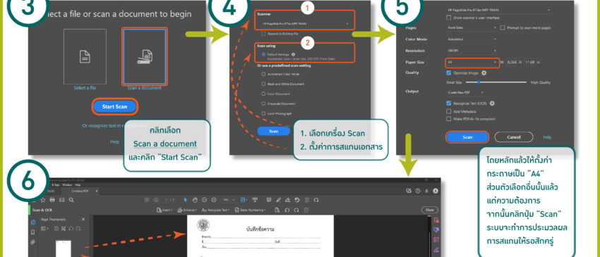Open the zoom percentage dropdown
600x257 pixels.
(x=228, y=200)
